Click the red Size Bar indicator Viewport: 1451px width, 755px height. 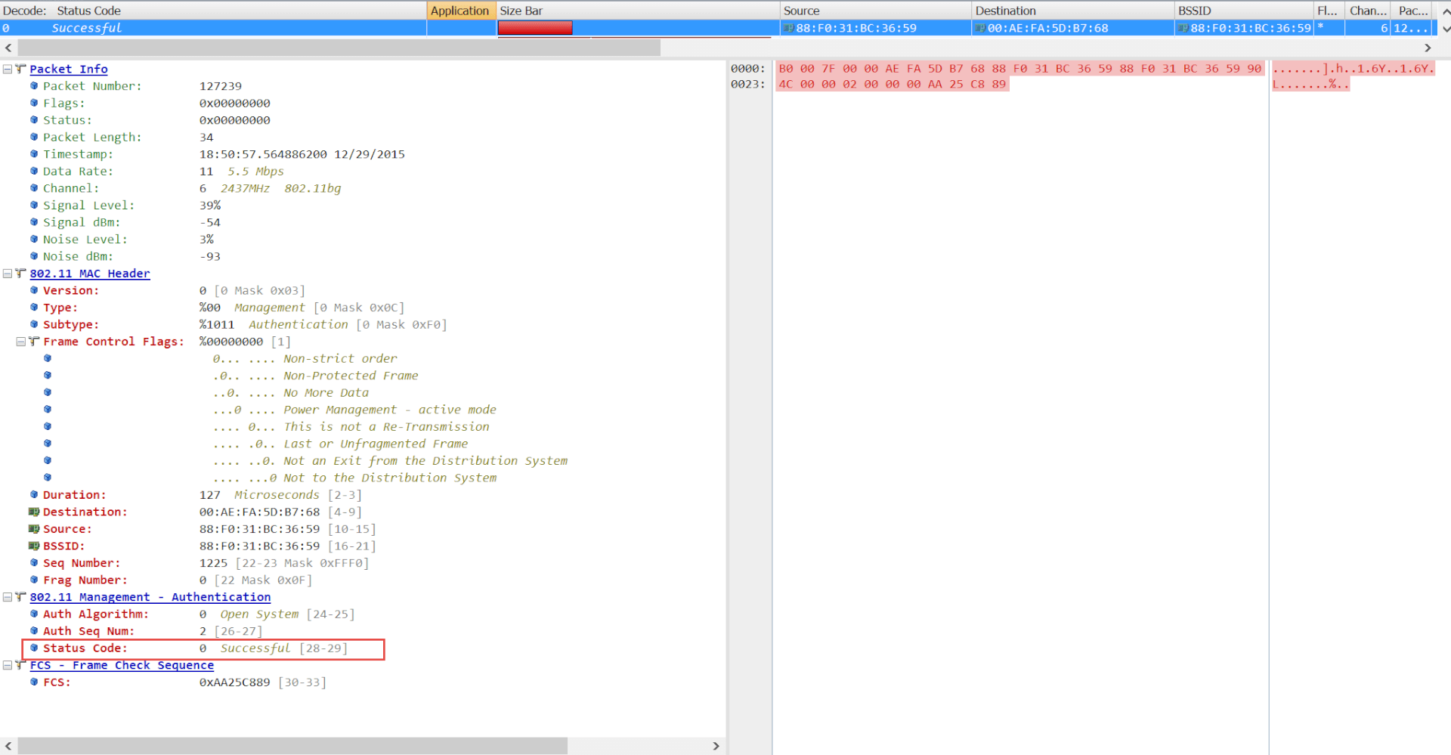534,28
